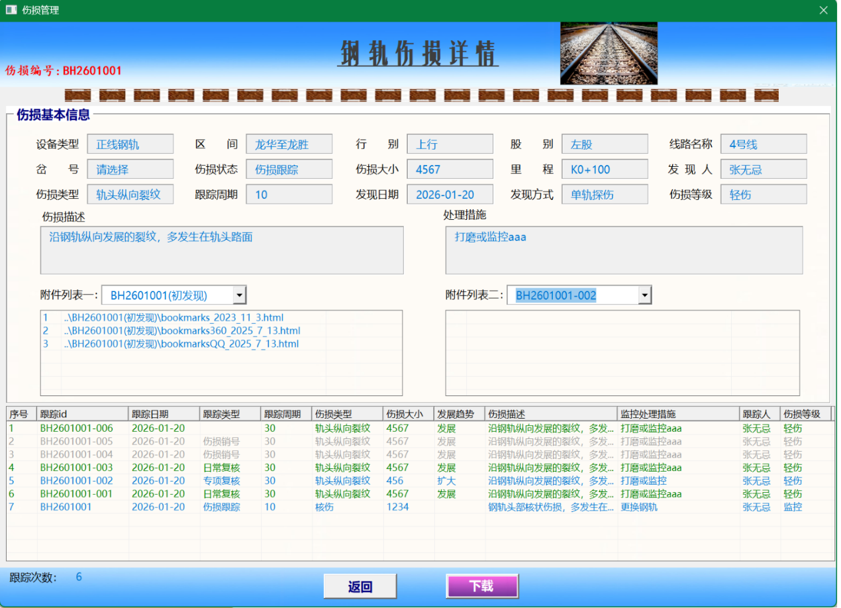Screen dimensions: 841x608
Task: Click the 里程 field K0+100
Action: click(605, 170)
